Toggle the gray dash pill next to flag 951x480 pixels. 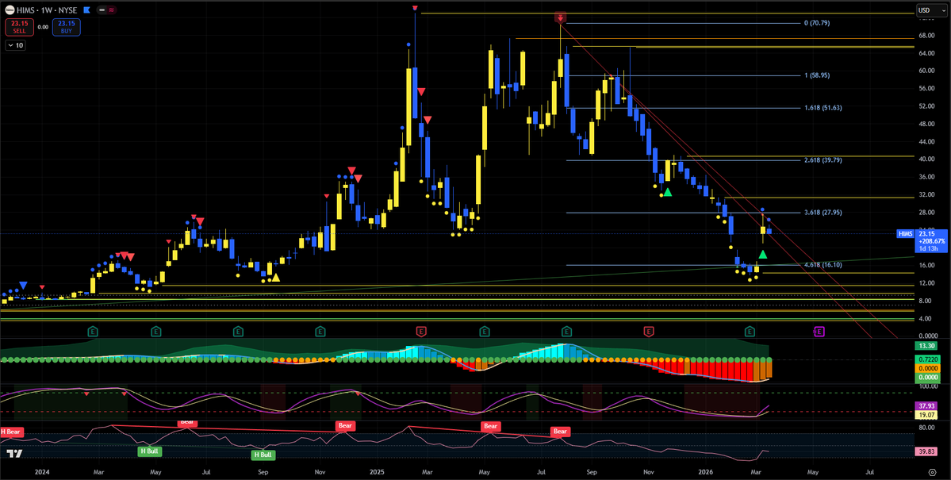tap(102, 10)
